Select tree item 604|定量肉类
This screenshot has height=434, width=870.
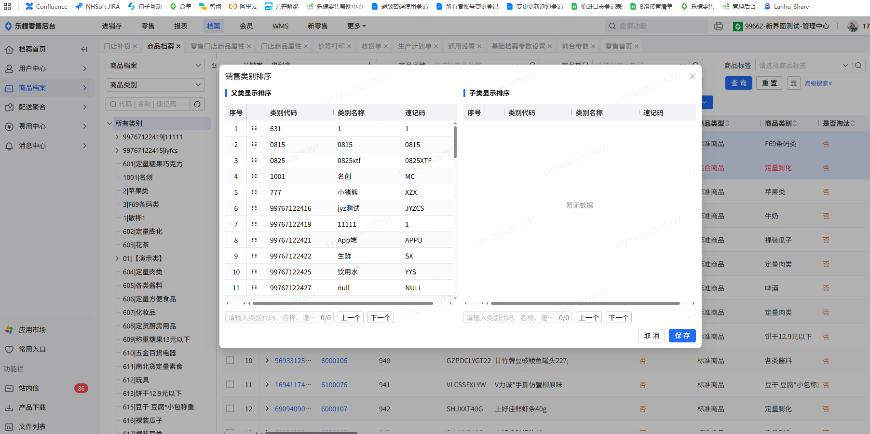coord(143,272)
